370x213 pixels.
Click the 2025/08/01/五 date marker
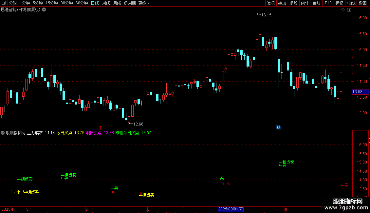pyautogui.click(x=231, y=209)
